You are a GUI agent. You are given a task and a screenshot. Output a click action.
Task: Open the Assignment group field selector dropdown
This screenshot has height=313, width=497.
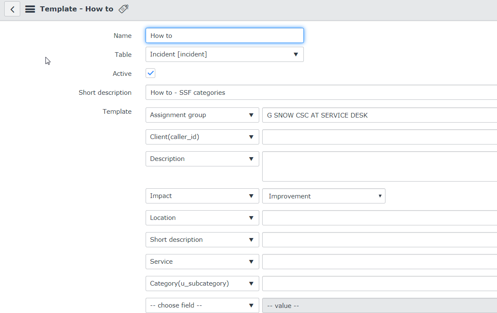(202, 115)
